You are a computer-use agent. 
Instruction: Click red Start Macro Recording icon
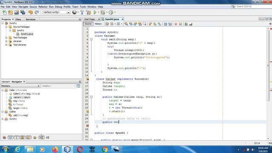pyautogui.click(x=176, y=24)
